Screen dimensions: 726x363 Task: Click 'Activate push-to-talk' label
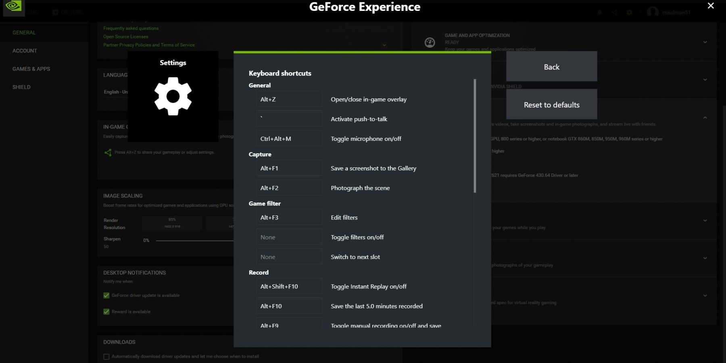(x=359, y=119)
